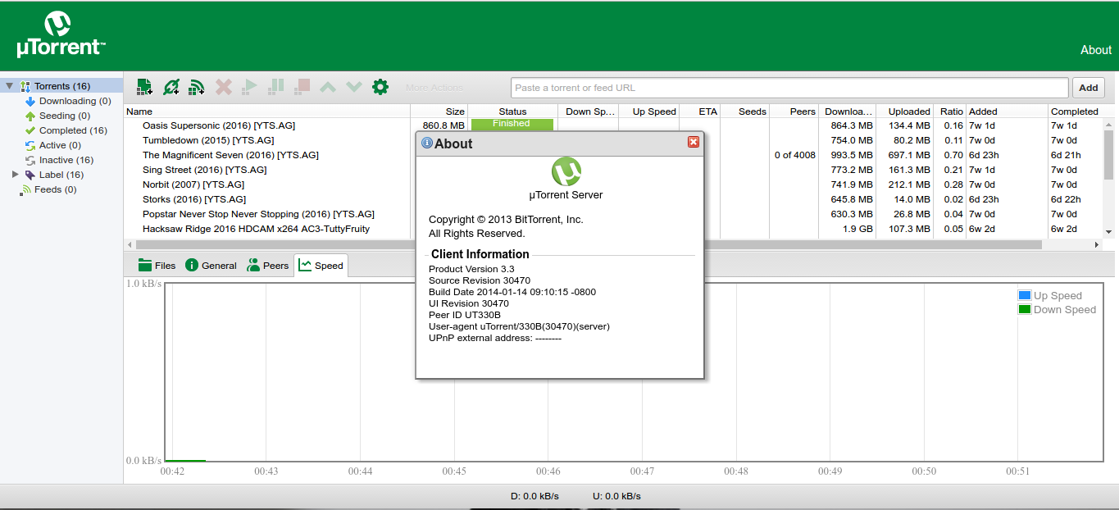
Task: Move torrent up the queue arrow
Action: click(328, 87)
